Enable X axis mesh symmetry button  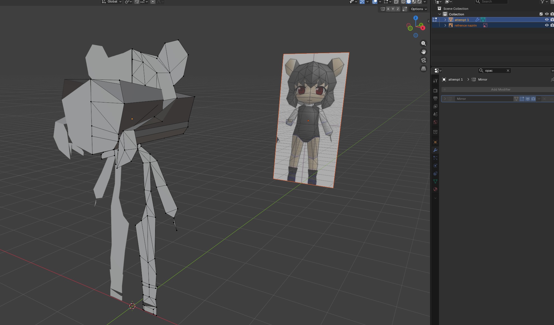click(x=388, y=9)
